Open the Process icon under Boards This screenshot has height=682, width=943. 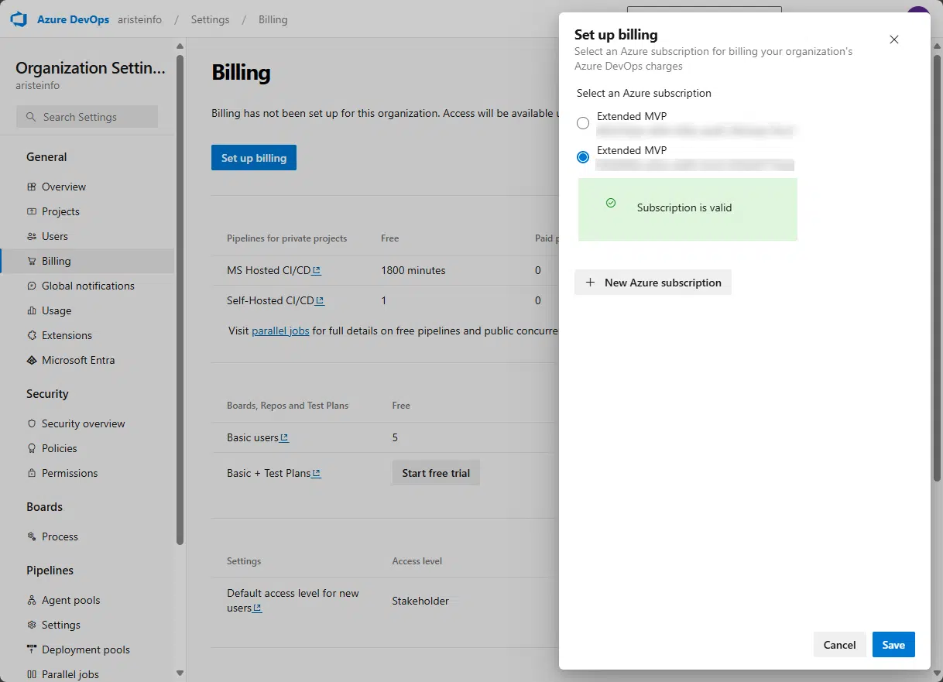coord(31,536)
